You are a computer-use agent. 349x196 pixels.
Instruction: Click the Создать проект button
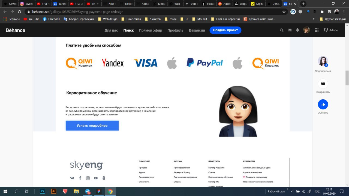(225, 30)
